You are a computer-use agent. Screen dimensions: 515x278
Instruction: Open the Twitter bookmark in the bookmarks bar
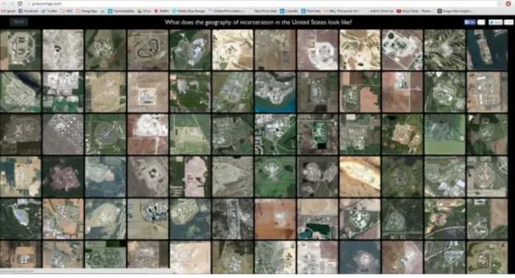click(x=49, y=11)
